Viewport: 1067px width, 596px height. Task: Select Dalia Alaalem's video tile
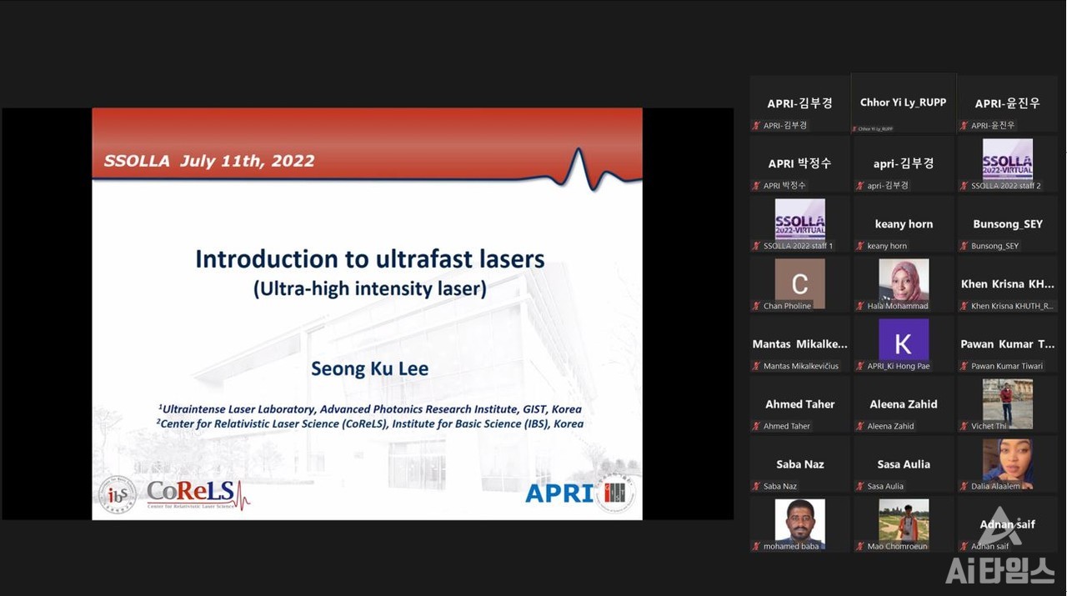(x=1007, y=461)
